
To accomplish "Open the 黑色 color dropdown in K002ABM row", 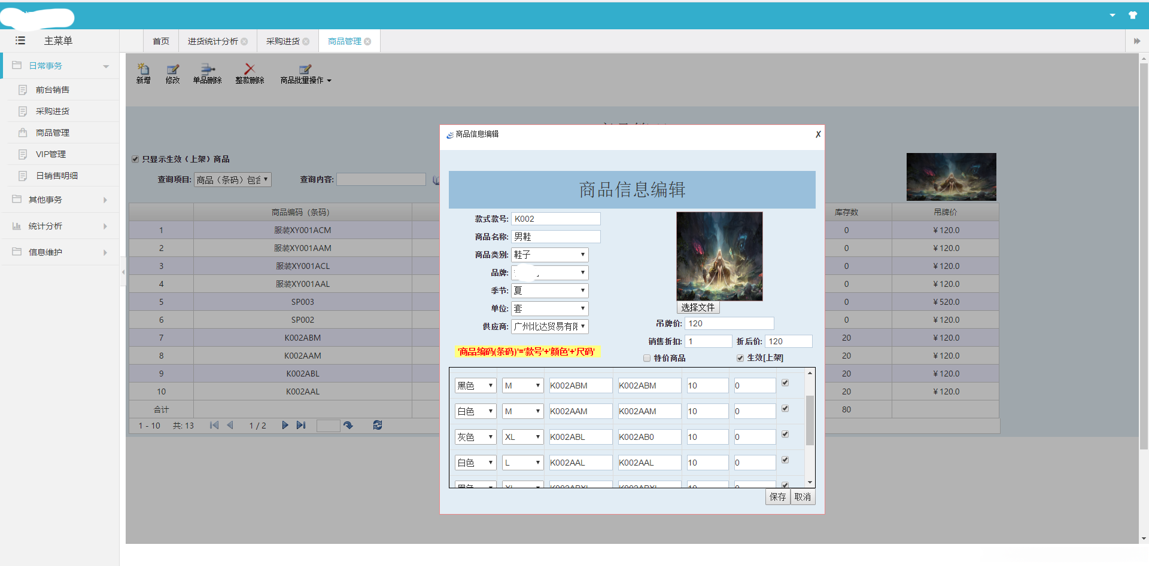I will [x=476, y=386].
